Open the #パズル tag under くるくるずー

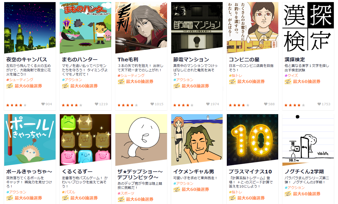68,192
